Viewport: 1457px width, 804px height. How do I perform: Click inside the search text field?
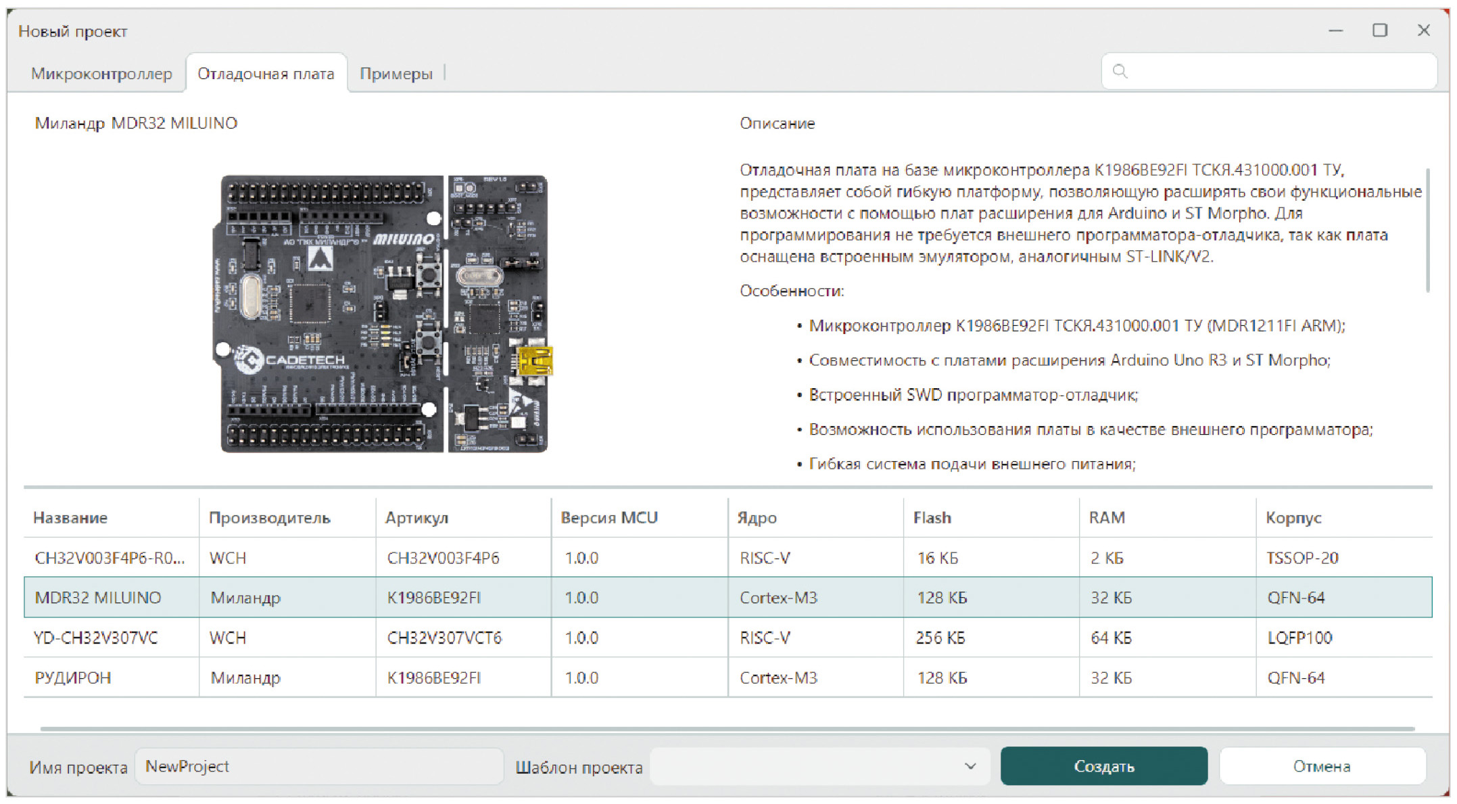click(1278, 71)
